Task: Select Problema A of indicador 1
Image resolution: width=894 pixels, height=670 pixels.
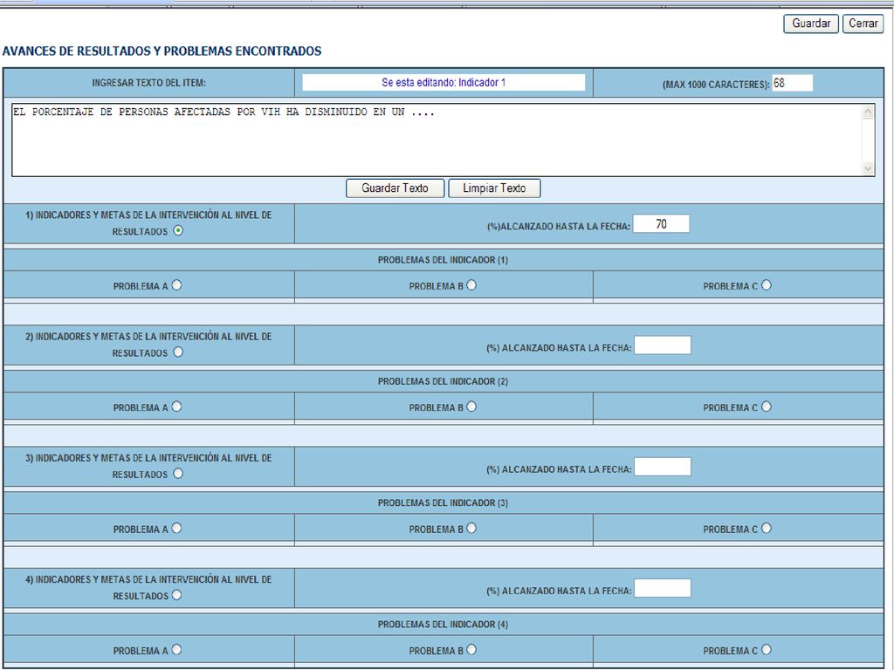Action: pos(176,285)
